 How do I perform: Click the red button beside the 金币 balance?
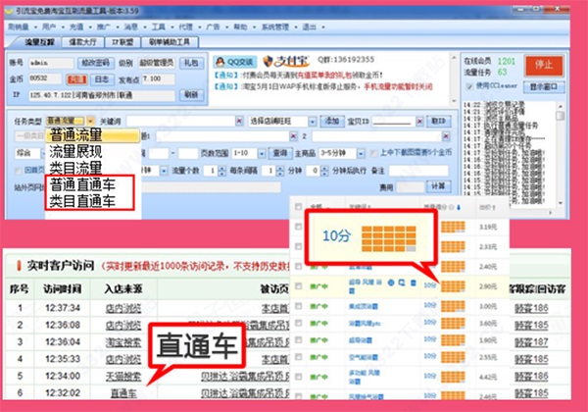pyautogui.click(x=76, y=79)
